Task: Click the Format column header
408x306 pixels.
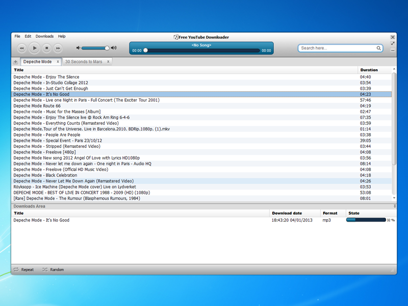Action: point(333,213)
